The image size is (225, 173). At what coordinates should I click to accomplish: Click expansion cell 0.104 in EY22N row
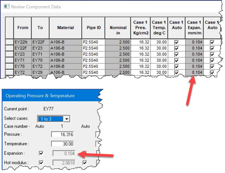point(194,42)
